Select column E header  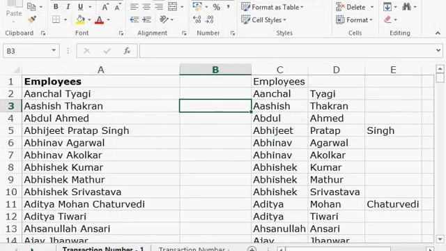tap(393, 70)
